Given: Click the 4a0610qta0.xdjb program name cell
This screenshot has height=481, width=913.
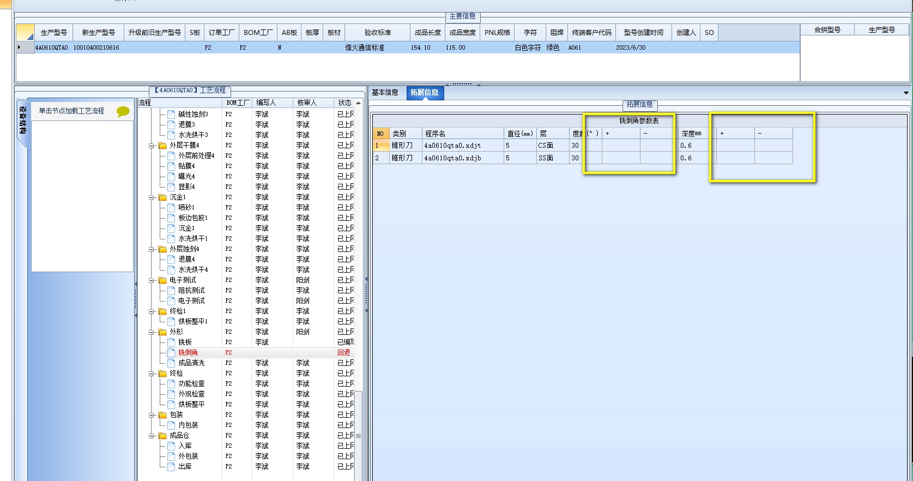Looking at the screenshot, I should (x=463, y=158).
